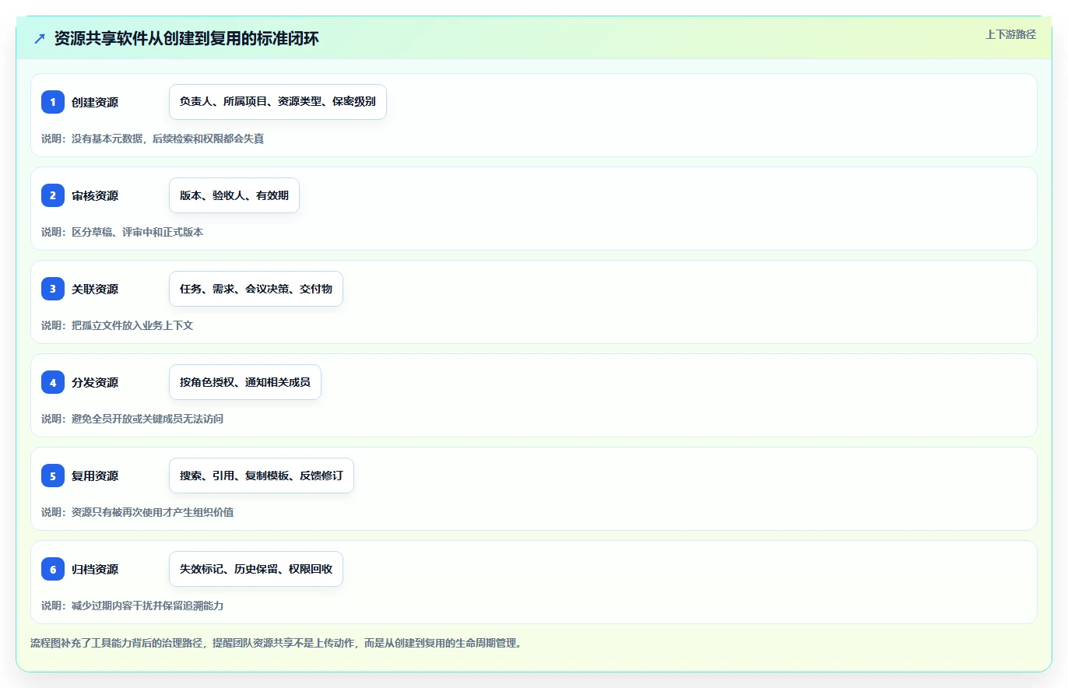Screen dimensions: 1068x688
Task: Click the heading 资源共享软件从创建到复用的标准闭环
Action: 187,38
